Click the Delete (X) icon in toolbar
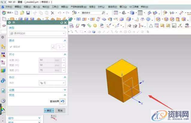The width and height of the screenshot is (191, 123). tap(52, 13)
